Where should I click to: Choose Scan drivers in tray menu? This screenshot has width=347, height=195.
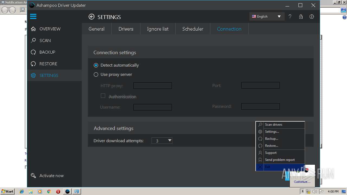pyautogui.click(x=280, y=125)
